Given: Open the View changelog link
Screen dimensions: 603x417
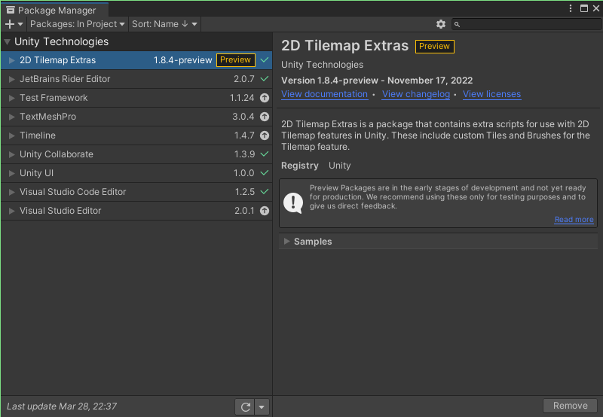Looking at the screenshot, I should pyautogui.click(x=416, y=94).
